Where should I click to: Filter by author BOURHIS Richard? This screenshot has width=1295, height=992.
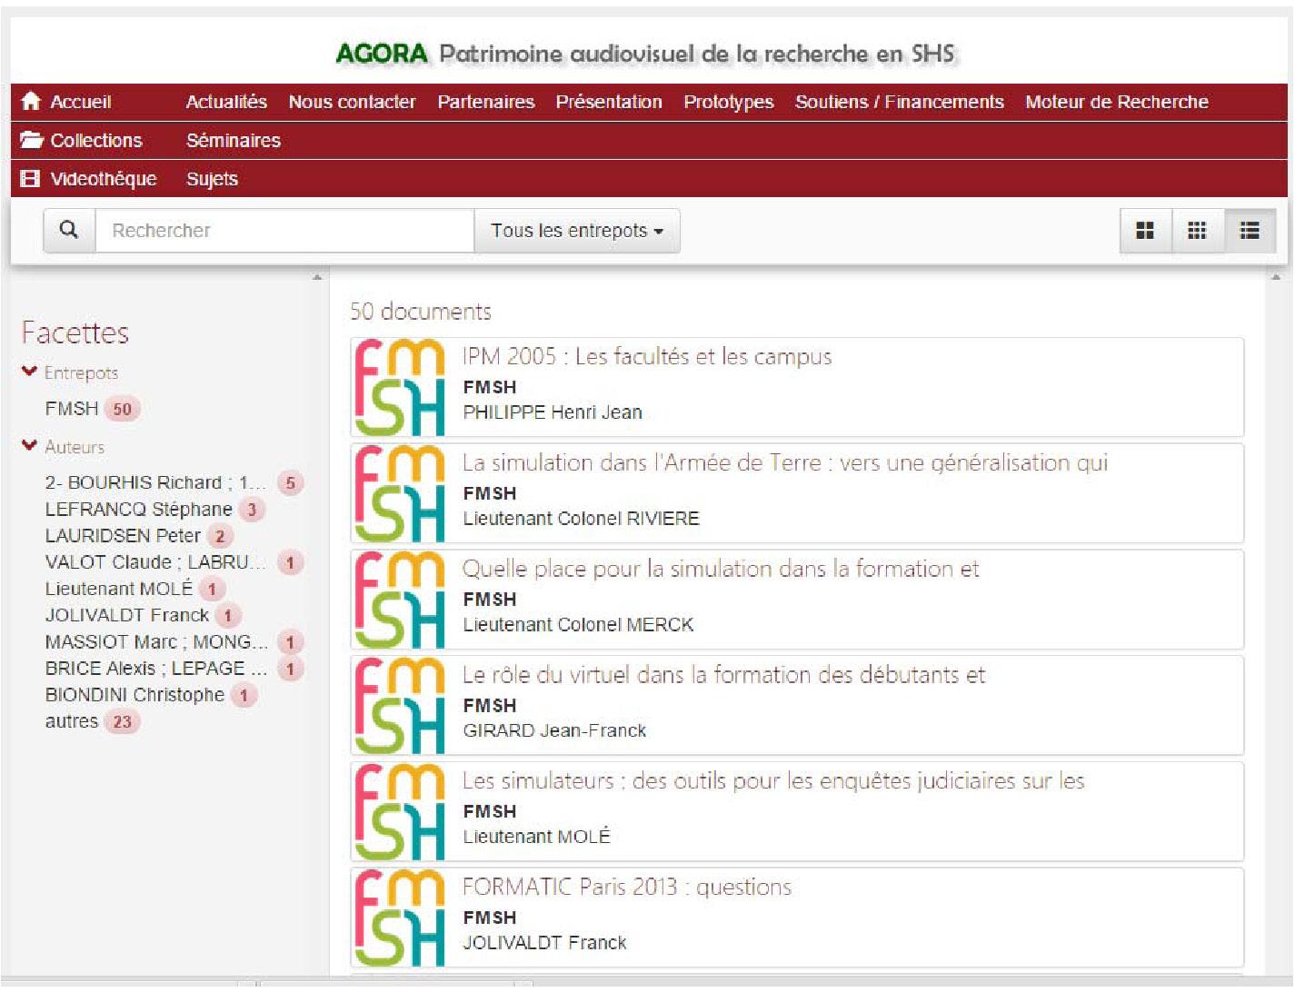(x=155, y=482)
